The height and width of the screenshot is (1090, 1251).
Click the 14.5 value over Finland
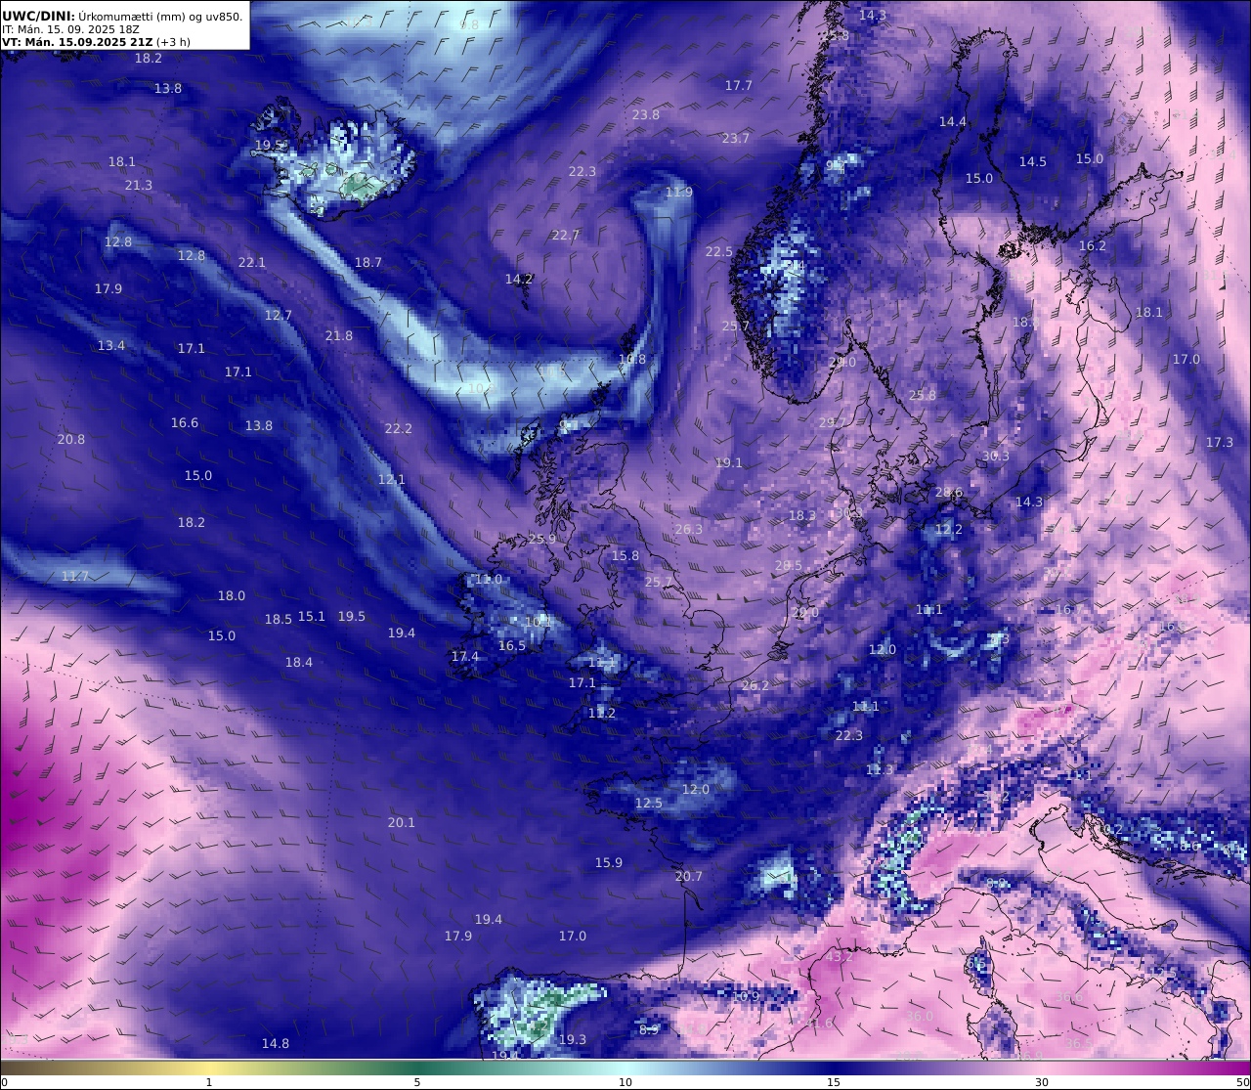[x=1033, y=161]
